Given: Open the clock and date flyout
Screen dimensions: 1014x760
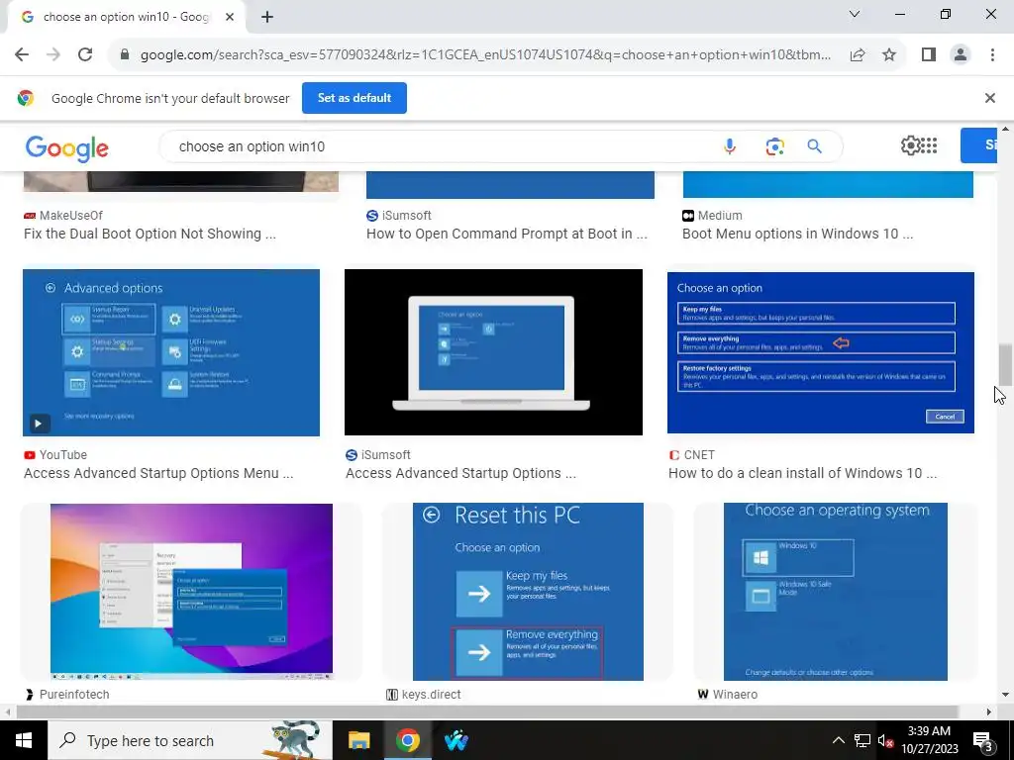Looking at the screenshot, I should (x=929, y=740).
